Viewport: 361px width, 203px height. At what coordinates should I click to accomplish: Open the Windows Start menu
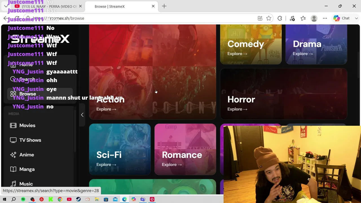click(x=4, y=200)
